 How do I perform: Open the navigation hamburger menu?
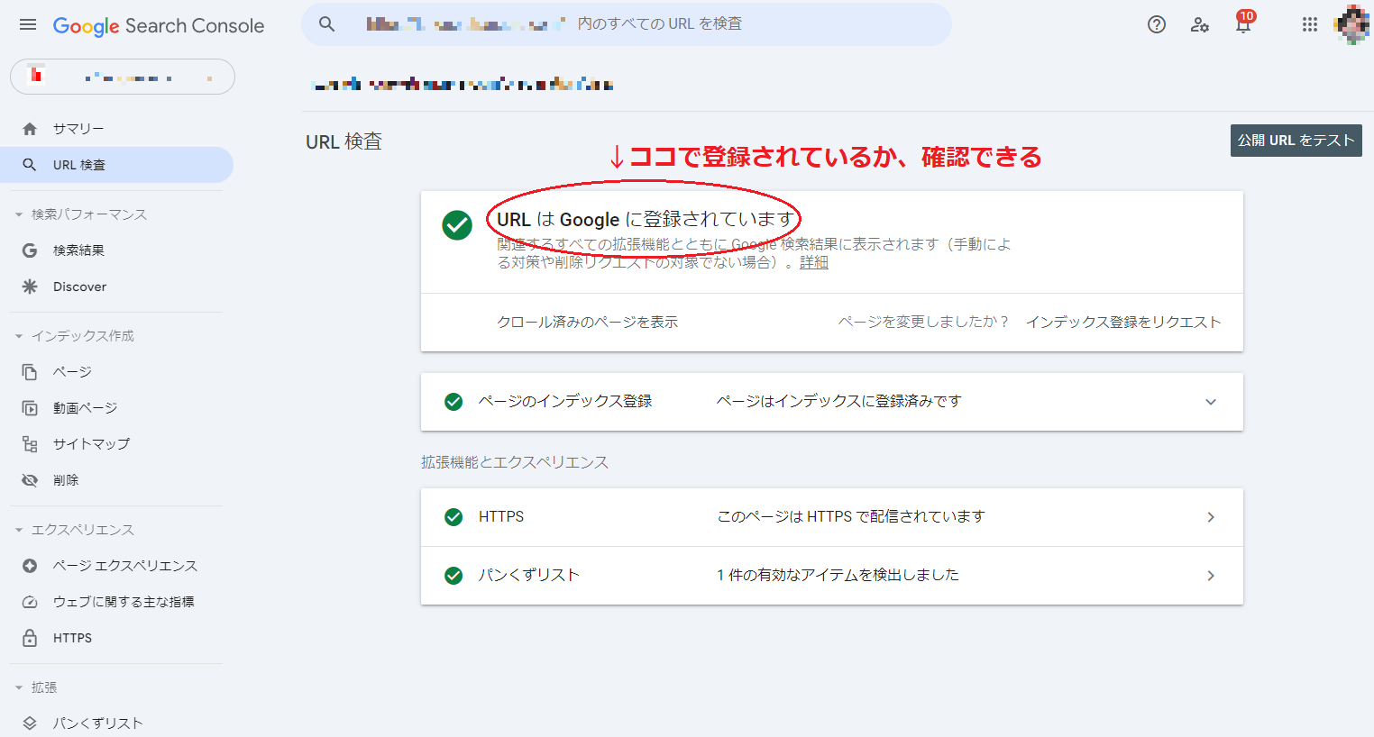click(x=27, y=24)
